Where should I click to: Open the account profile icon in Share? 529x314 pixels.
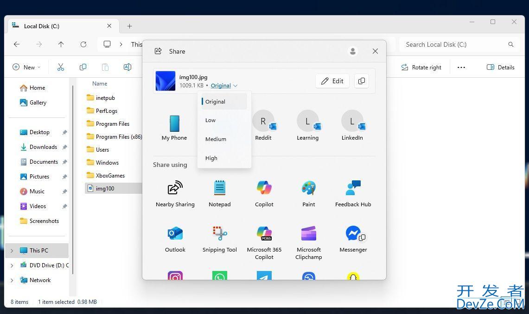pos(353,51)
